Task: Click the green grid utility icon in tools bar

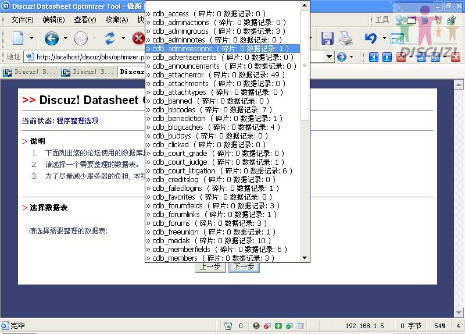Action: [452, 20]
